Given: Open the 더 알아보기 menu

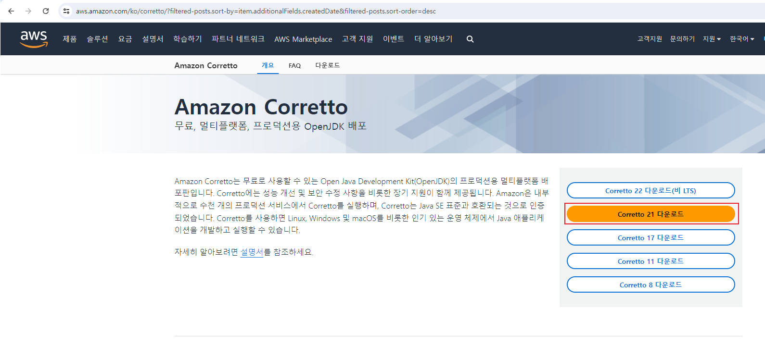Looking at the screenshot, I should coord(433,39).
